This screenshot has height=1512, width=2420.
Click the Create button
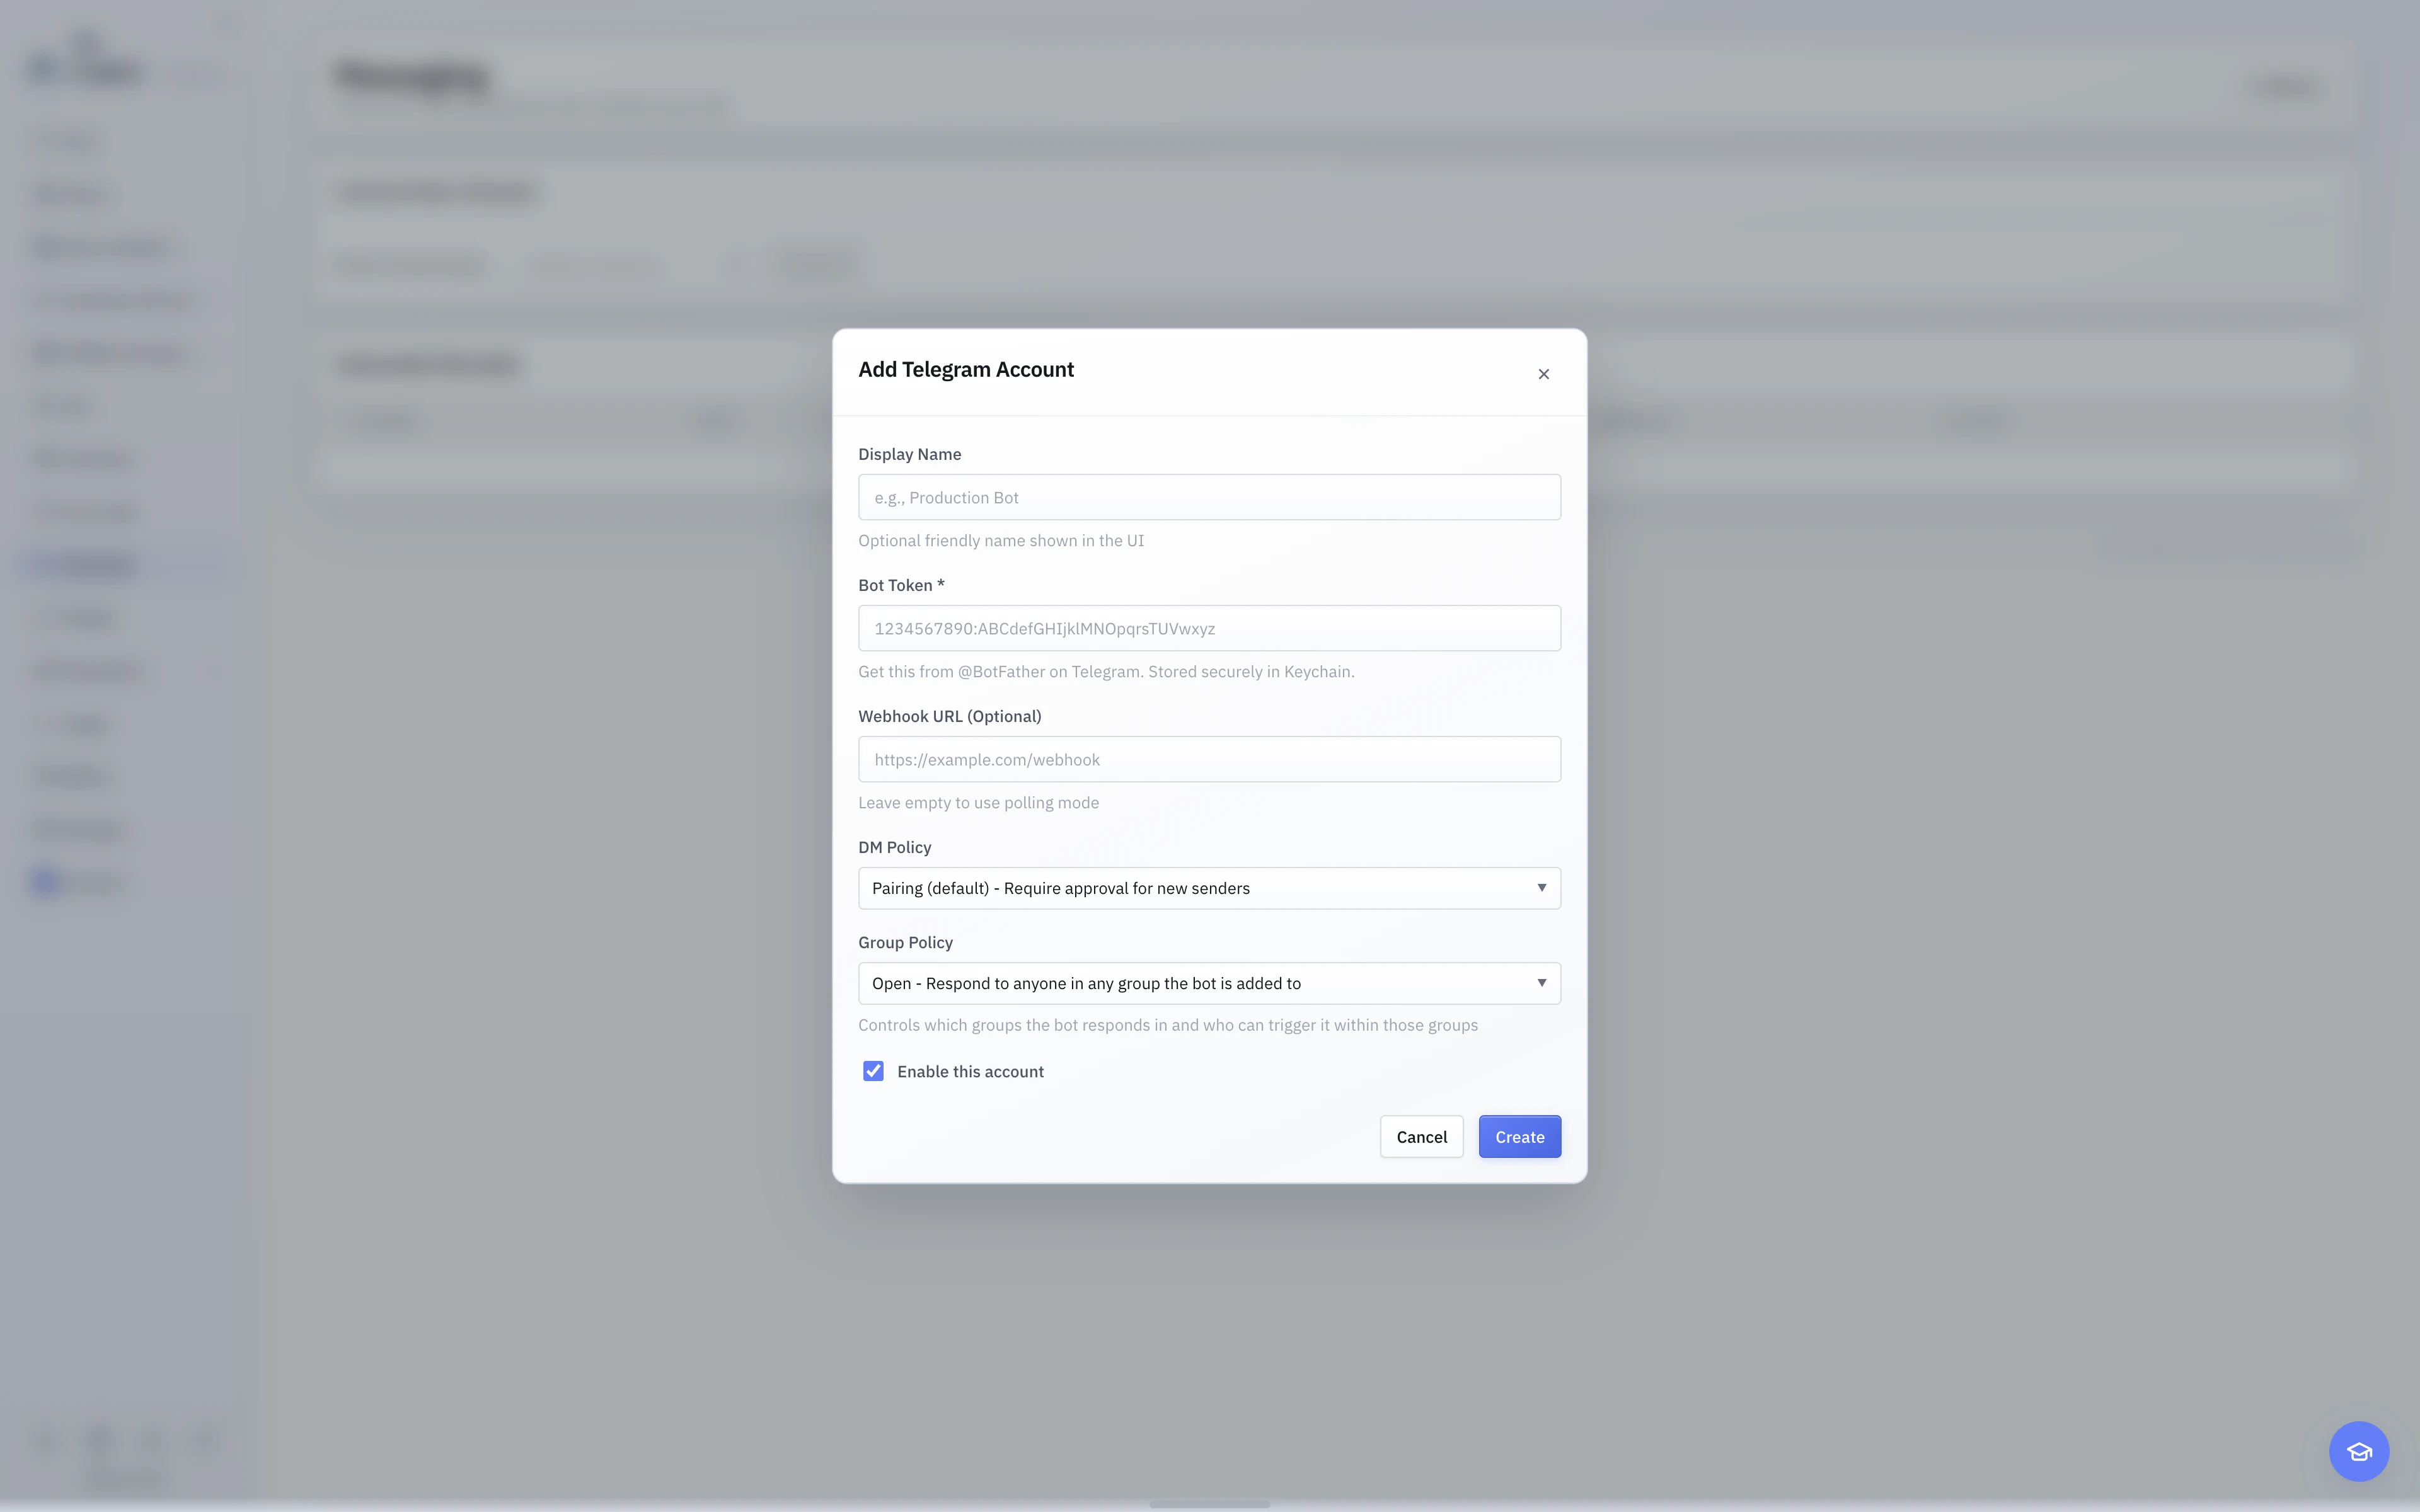click(1519, 1137)
